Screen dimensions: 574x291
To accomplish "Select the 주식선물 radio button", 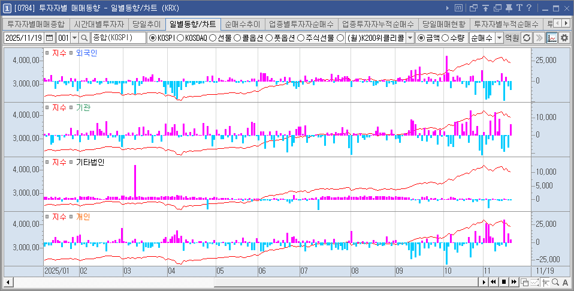I will (x=301, y=38).
